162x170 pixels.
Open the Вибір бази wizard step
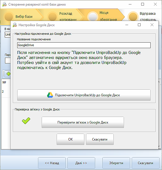point(22,17)
